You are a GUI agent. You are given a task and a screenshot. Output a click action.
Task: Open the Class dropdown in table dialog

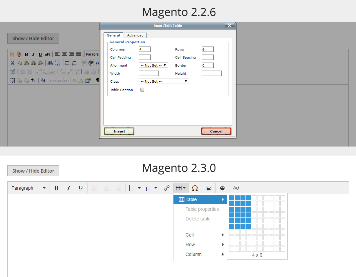click(x=164, y=81)
